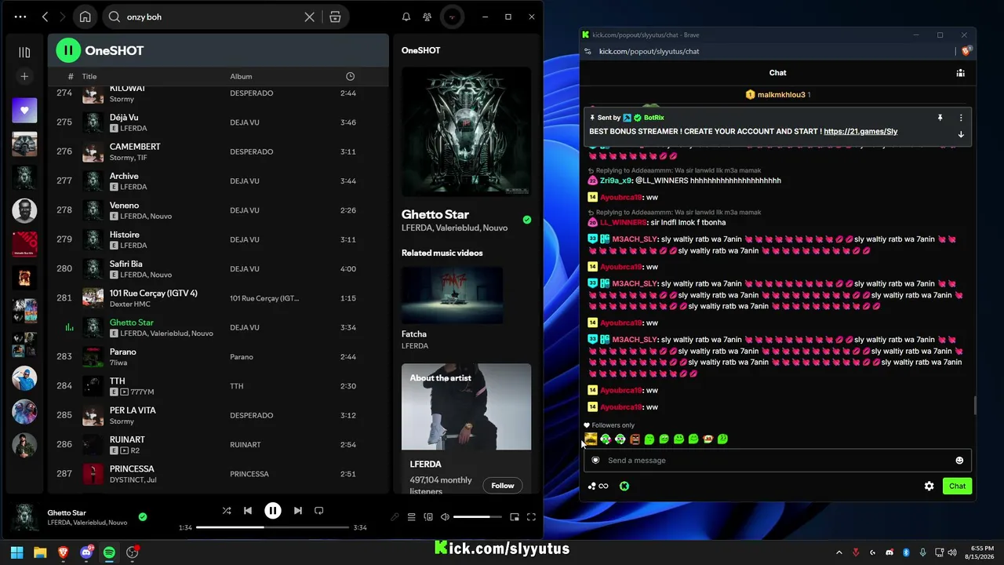Click the green Kick K icon below chat input
This screenshot has width=1004, height=565.
[x=624, y=487]
